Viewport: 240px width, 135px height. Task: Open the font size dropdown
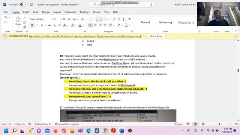coord(60,19)
